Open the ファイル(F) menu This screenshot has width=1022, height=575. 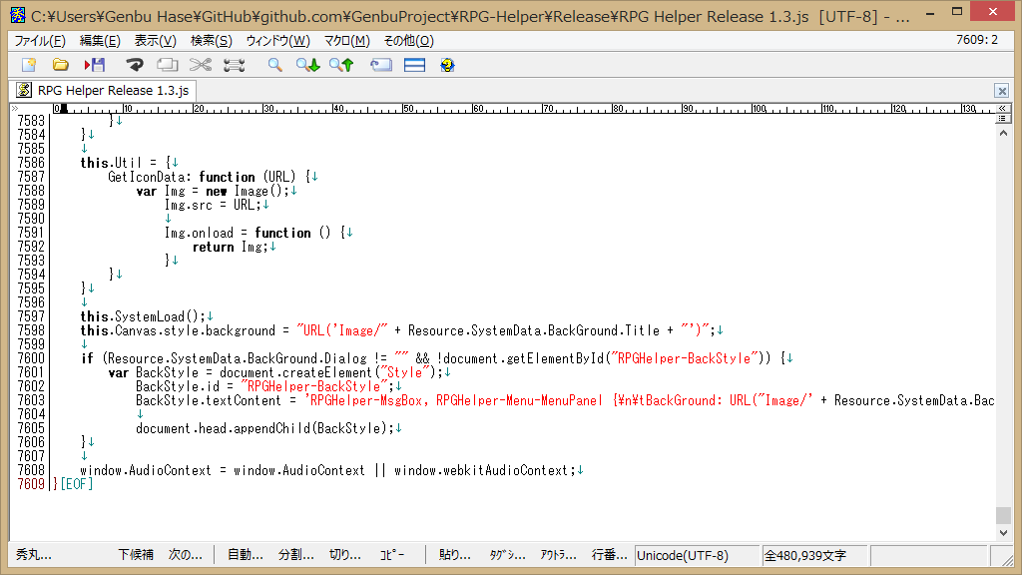coord(40,41)
